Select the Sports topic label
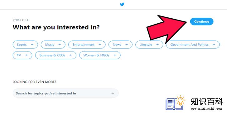The height and width of the screenshot is (113, 227). point(22,44)
